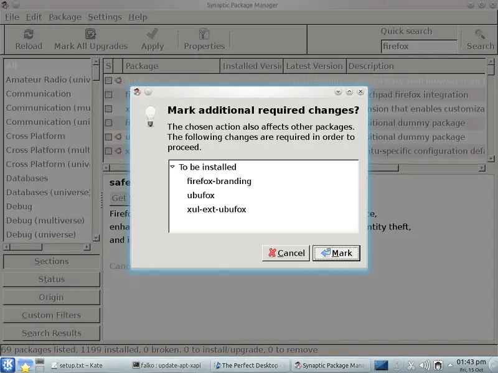Select firefox-branding in the install list

pos(219,181)
